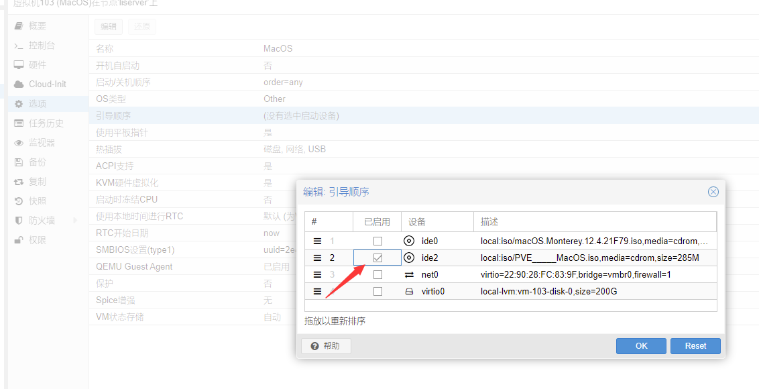Select the 启动/关机顺序 order=any row
Image resolution: width=759 pixels, height=389 pixels.
click(424, 82)
